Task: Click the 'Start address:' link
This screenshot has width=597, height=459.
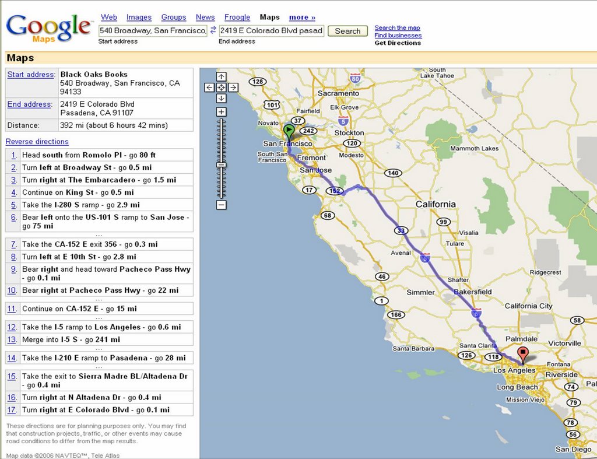Action: tap(31, 74)
